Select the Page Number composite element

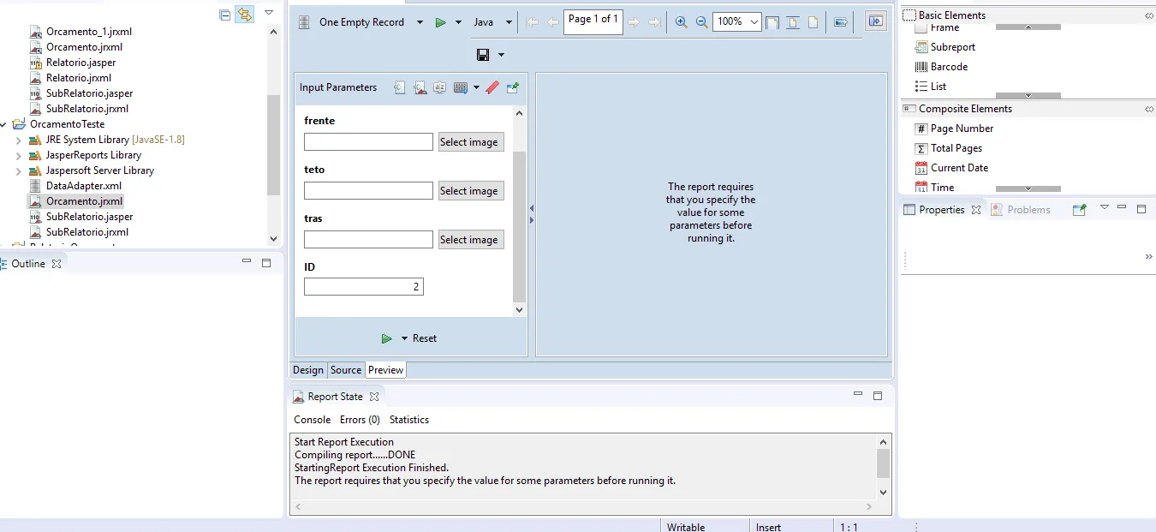point(954,129)
